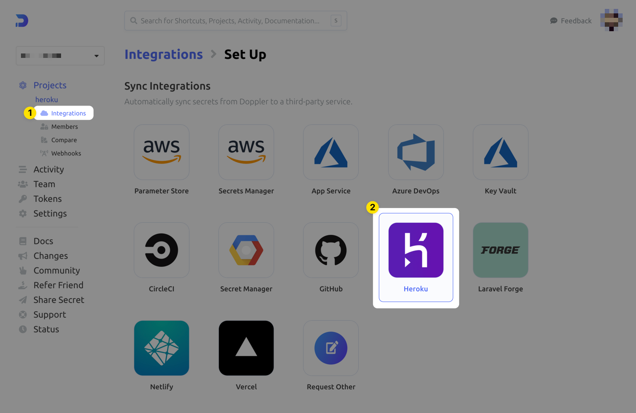636x413 pixels.
Task: Click the Webhooks antenna icon
Action: pos(44,153)
